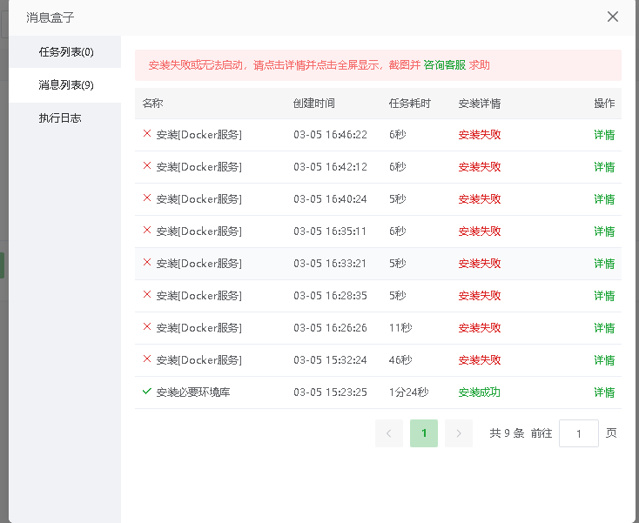The height and width of the screenshot is (523, 639).
Task: Open 详情 for the 15:32:24 Docker install
Action: coord(604,360)
